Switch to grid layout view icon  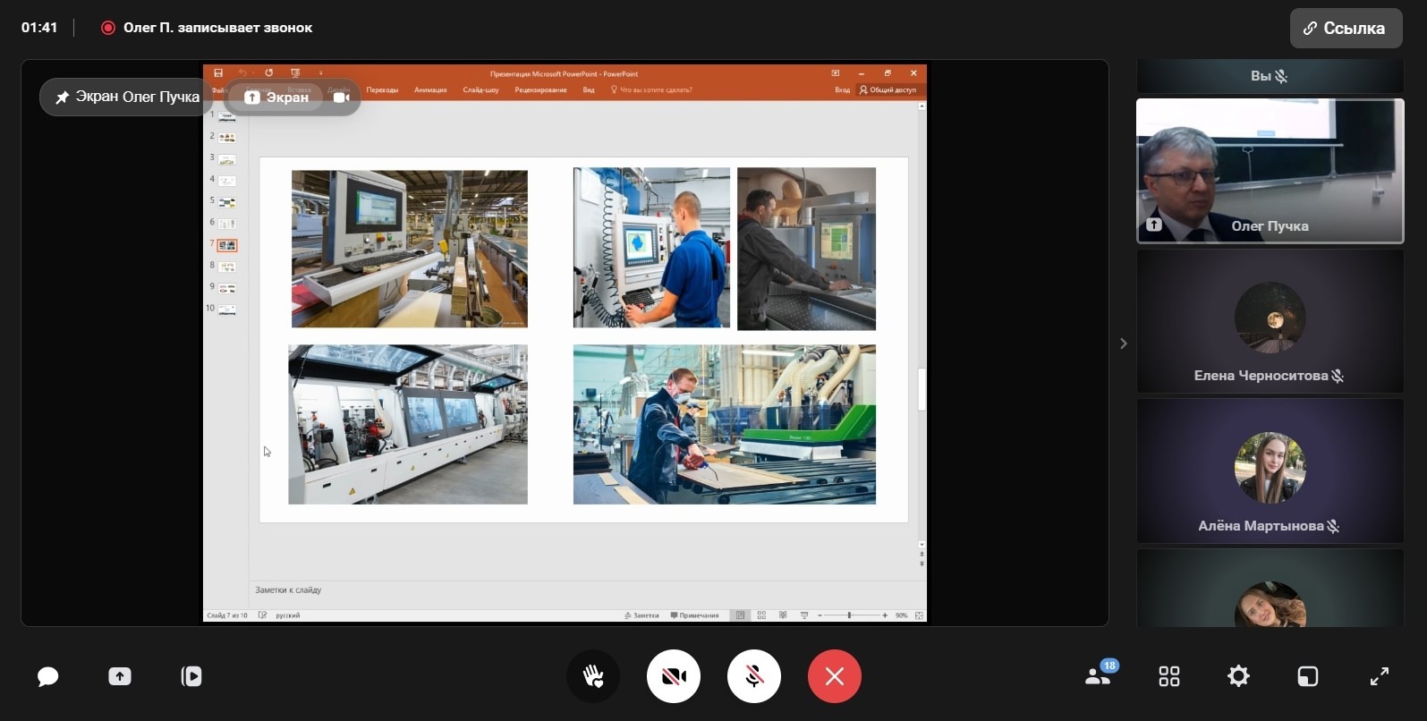click(x=1169, y=676)
